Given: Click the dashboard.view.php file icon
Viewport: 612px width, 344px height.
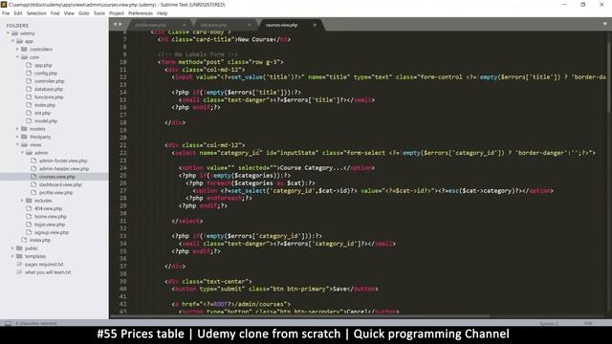Looking at the screenshot, I should 33,184.
